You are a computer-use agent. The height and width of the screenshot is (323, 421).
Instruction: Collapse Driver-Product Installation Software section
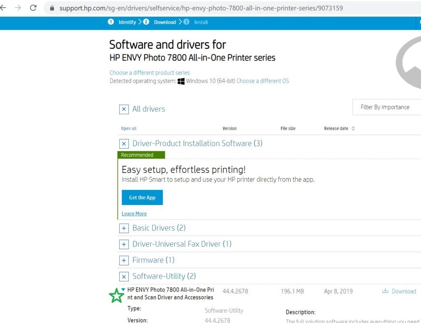124,144
